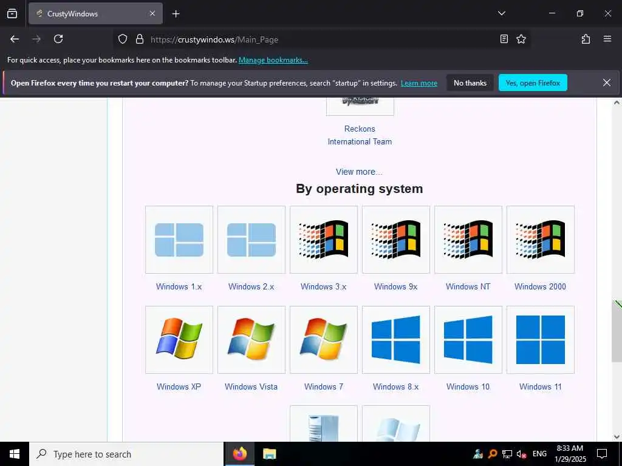Click the Manage bookmarks... link
Screen dimensions: 622x466
[273, 60]
